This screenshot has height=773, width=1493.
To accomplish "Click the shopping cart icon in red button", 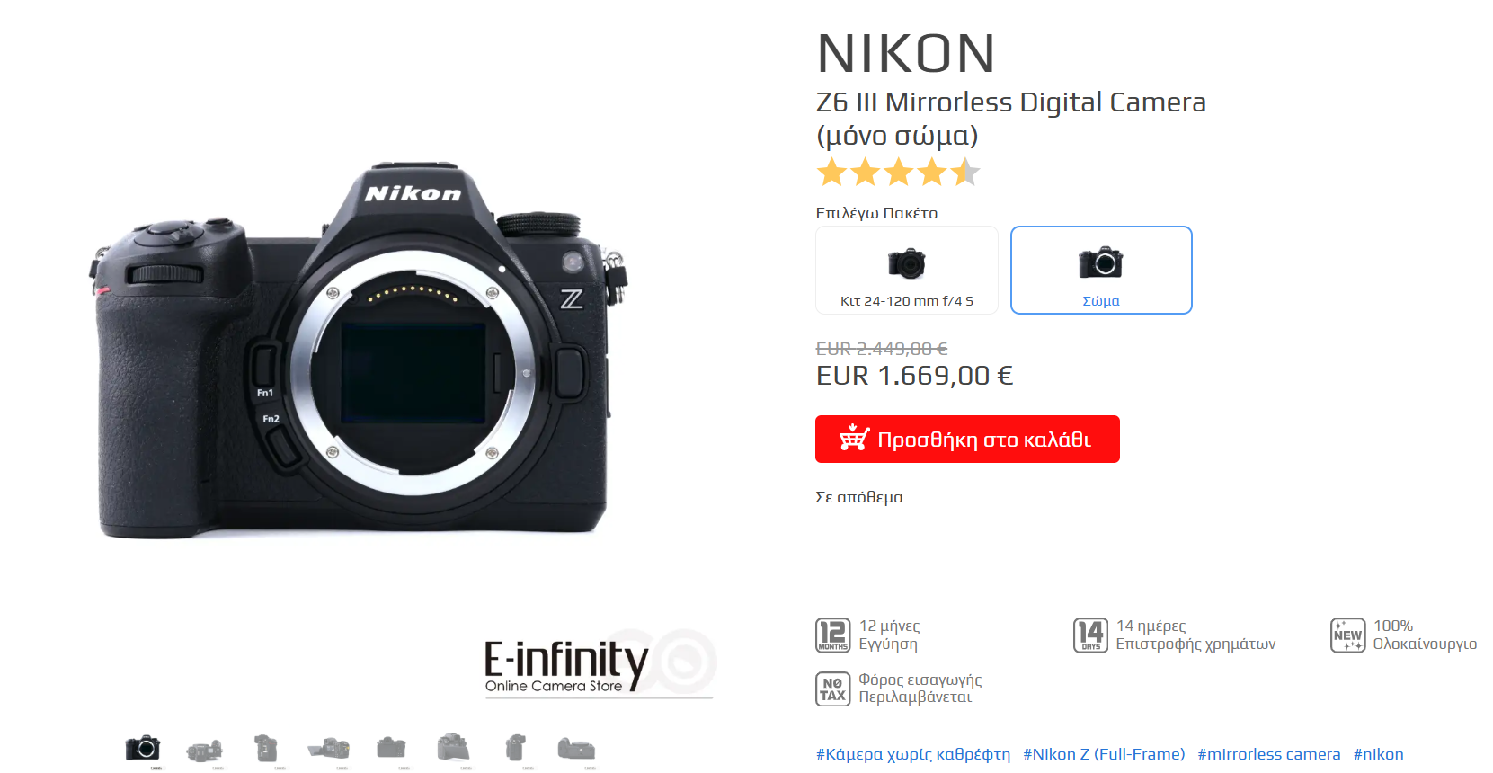I will 854,438.
